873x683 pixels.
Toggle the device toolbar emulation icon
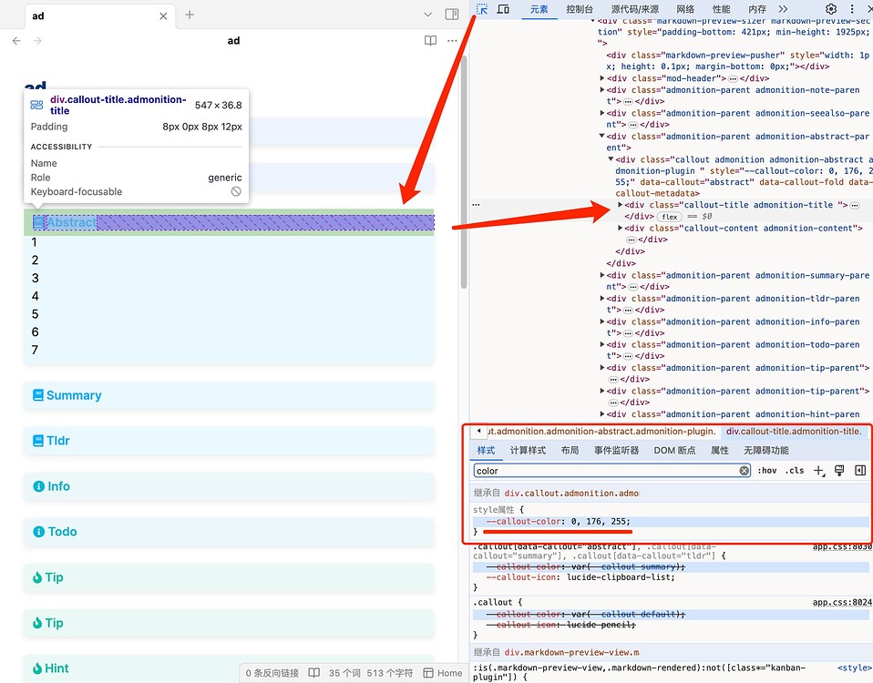pyautogui.click(x=503, y=9)
